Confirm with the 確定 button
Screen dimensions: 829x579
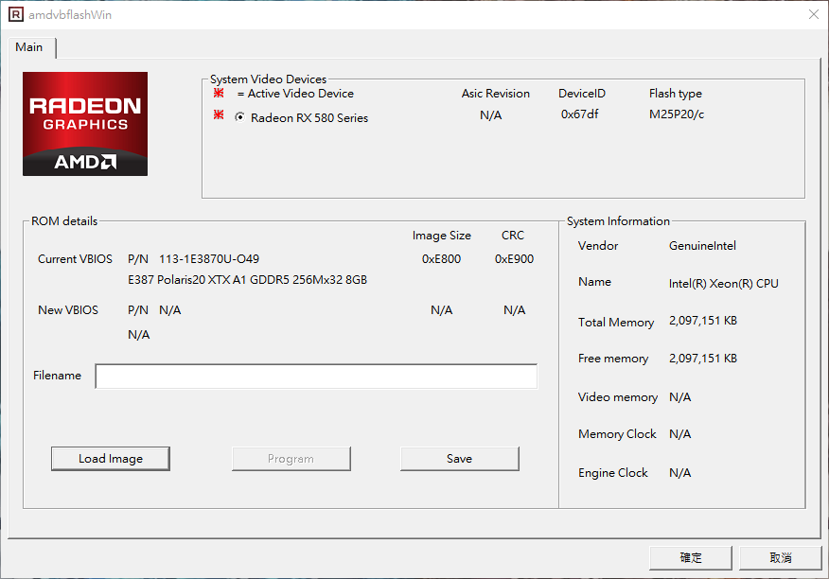point(691,558)
